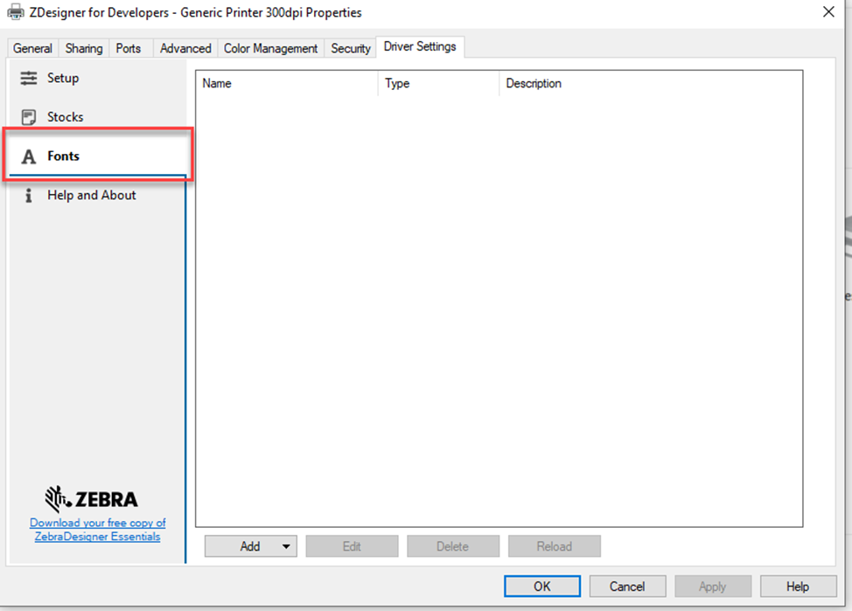The image size is (852, 611).
Task: Click the Type column header
Action: pos(397,83)
